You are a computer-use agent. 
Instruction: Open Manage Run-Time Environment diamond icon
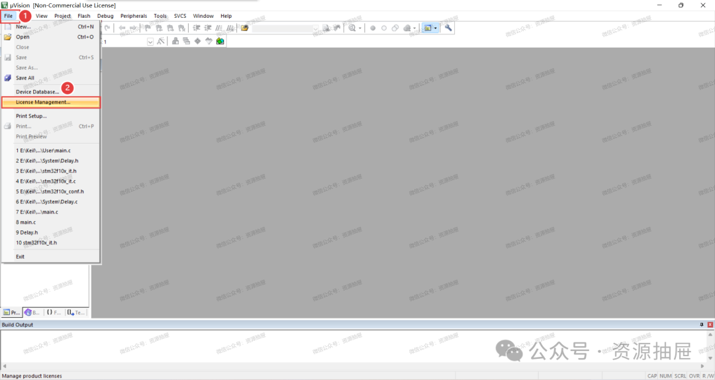[x=197, y=41]
